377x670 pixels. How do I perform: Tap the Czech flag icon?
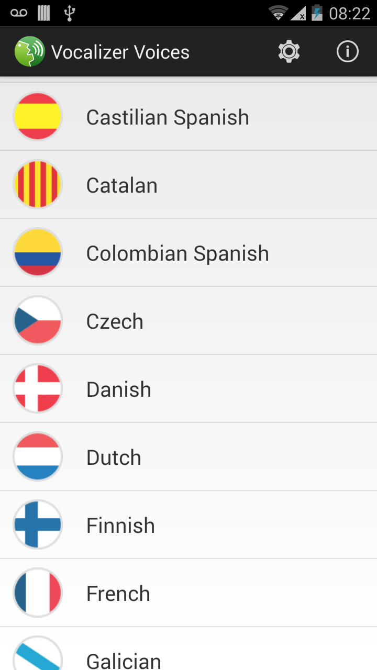point(38,320)
